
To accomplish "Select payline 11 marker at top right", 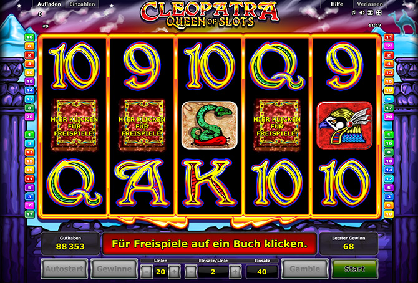I will pos(389,37).
